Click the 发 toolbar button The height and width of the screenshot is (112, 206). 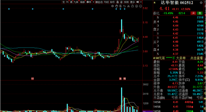(64, 2)
